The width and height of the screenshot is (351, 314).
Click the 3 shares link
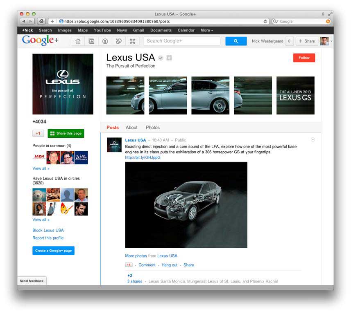[x=135, y=281]
